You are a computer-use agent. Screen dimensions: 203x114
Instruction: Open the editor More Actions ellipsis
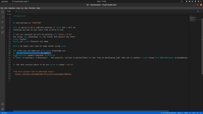click(x=200, y=11)
